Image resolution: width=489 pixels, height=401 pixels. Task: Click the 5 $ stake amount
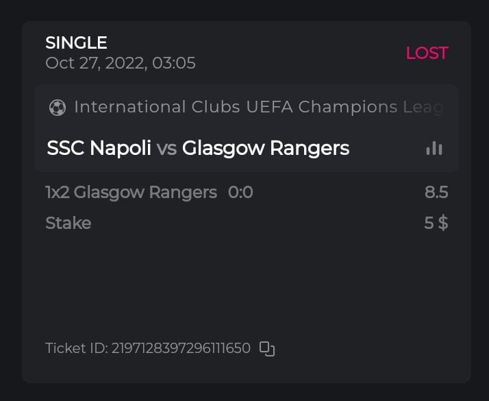click(x=436, y=223)
